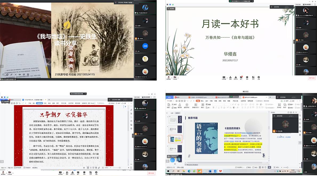Switch slide panel to 大纲 view

172,113
